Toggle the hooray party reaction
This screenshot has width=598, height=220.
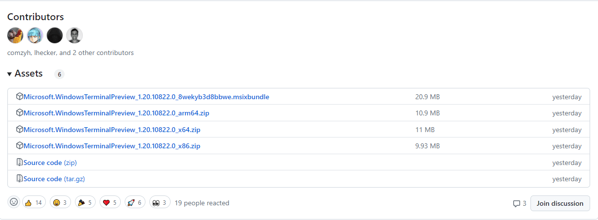point(85,202)
